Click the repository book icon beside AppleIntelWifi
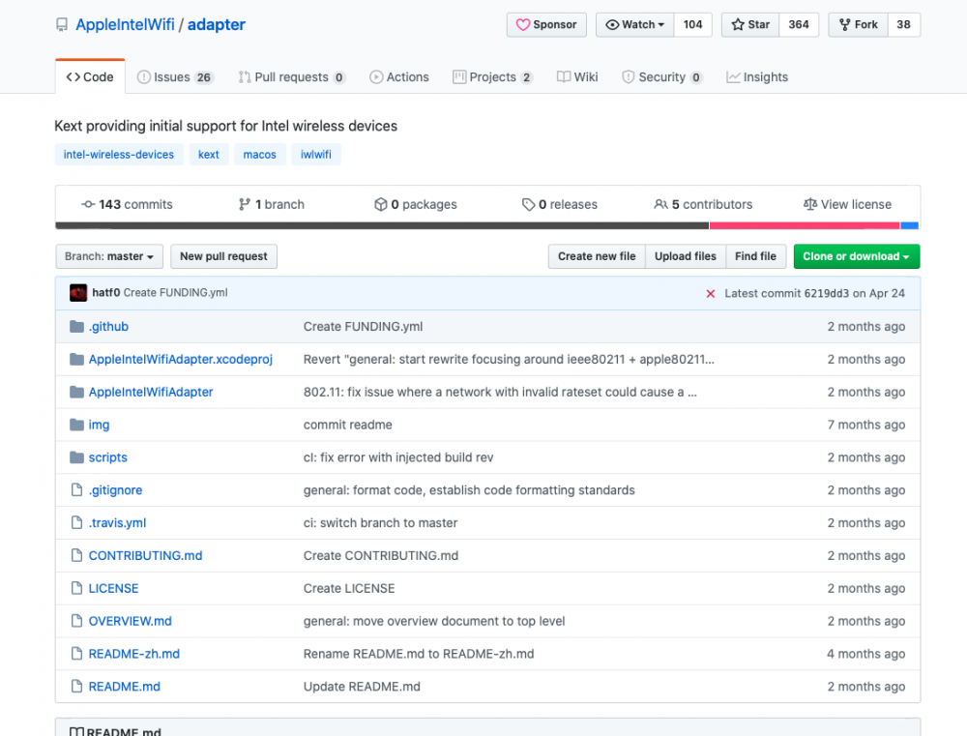The width and height of the screenshot is (967, 736). coord(62,25)
